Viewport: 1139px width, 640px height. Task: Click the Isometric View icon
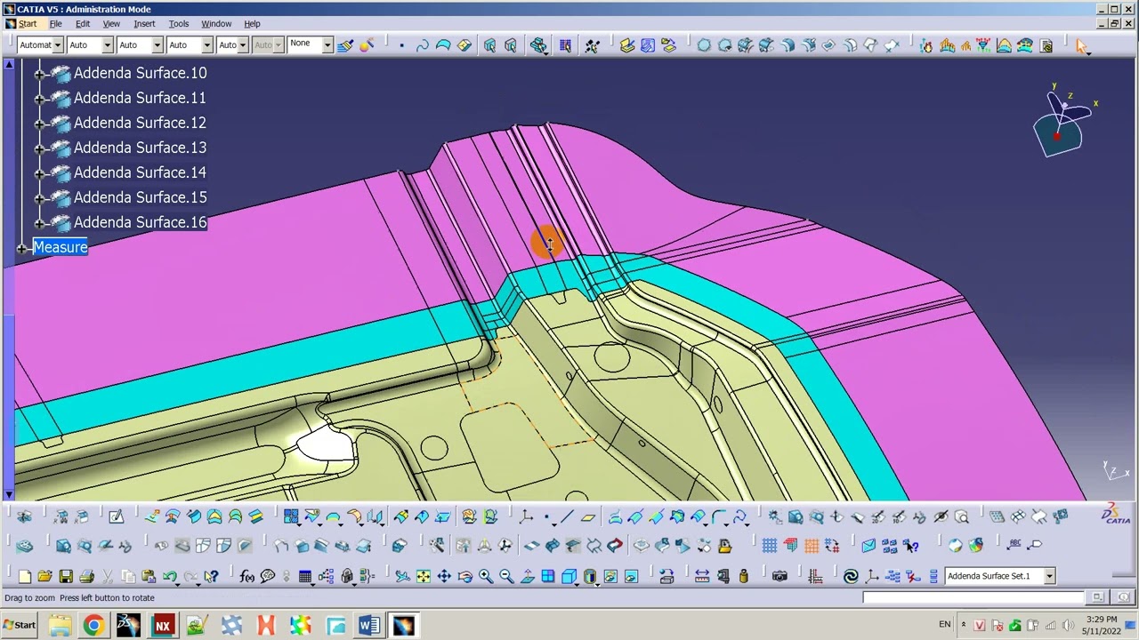pos(567,575)
